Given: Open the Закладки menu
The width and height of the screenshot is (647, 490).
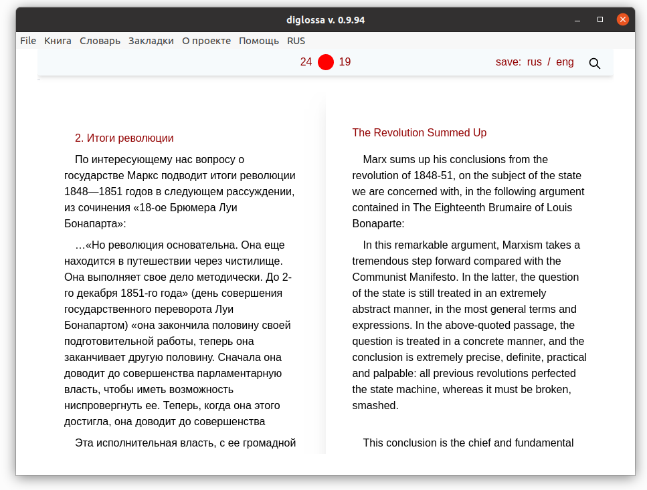Looking at the screenshot, I should (151, 41).
